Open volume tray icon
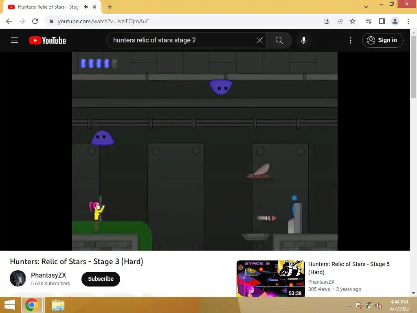The image size is (417, 313). pos(379,305)
